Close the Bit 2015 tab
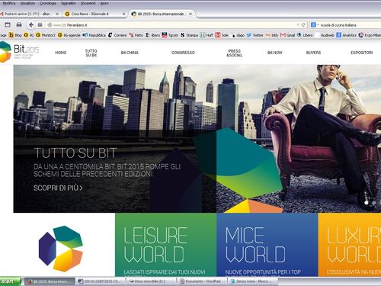This screenshot has width=381, height=286. 190,14
